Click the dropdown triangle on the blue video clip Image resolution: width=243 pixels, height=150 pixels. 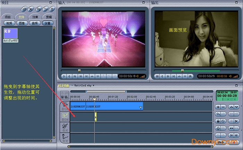(x=141, y=108)
